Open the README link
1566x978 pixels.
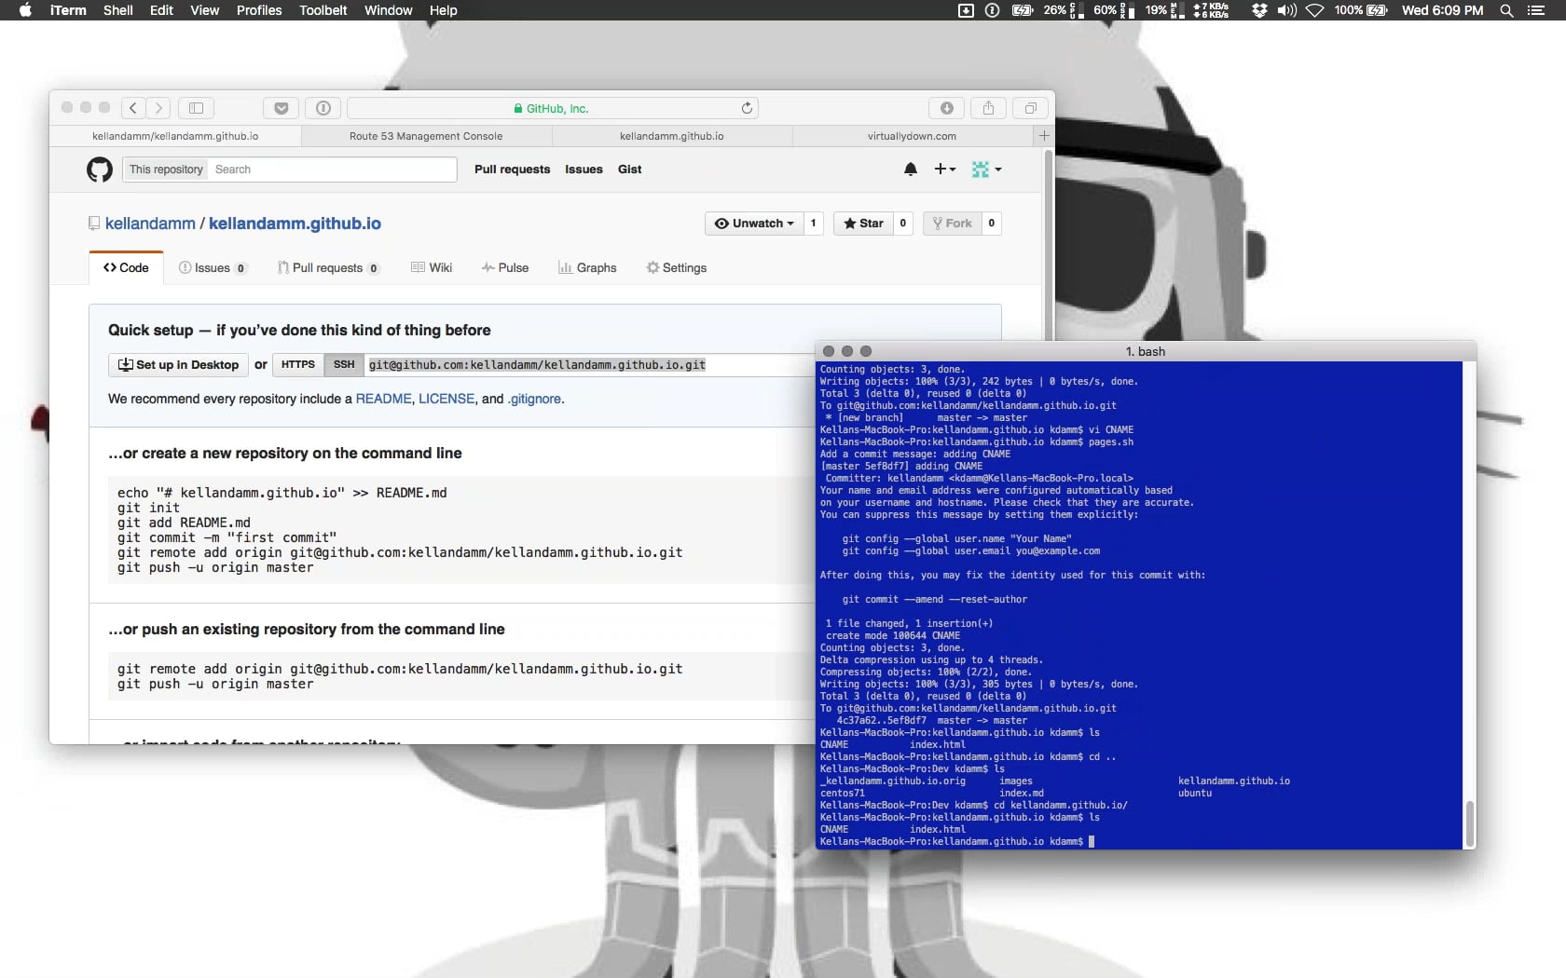click(383, 399)
